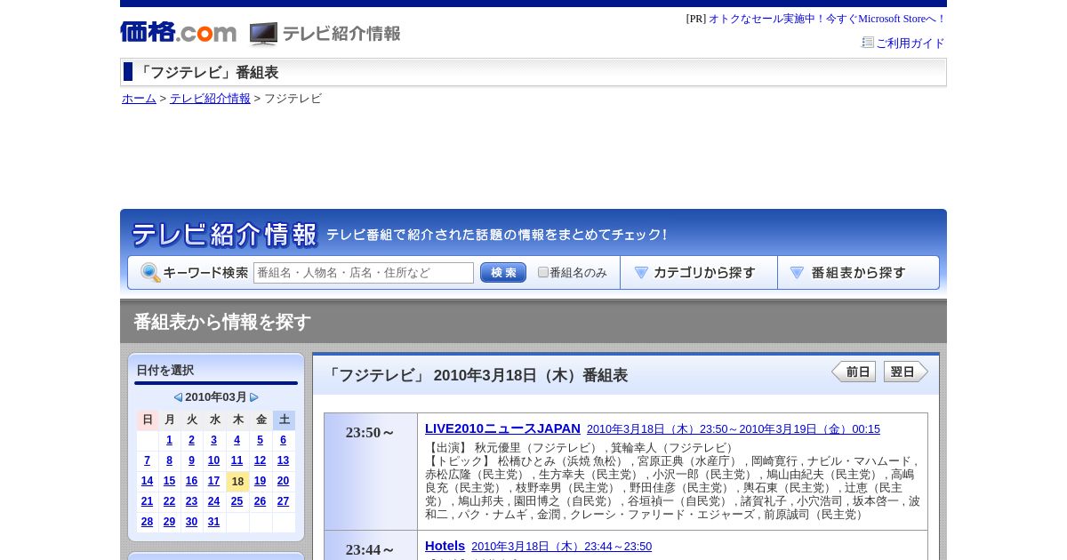This screenshot has width=1067, height=560.
Task: Open the Hotels program link
Action: point(445,546)
